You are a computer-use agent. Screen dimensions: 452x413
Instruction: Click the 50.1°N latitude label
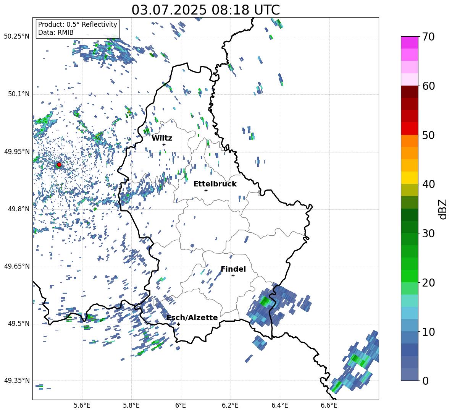click(18, 94)
